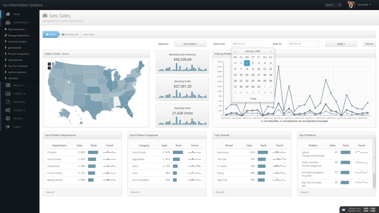Open the Daily granularity dropdown
379x213 pixels.
tap(341, 43)
